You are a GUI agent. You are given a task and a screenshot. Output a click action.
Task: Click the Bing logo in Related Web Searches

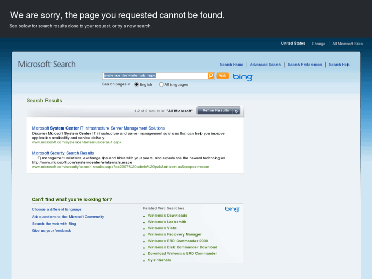[x=232, y=209]
